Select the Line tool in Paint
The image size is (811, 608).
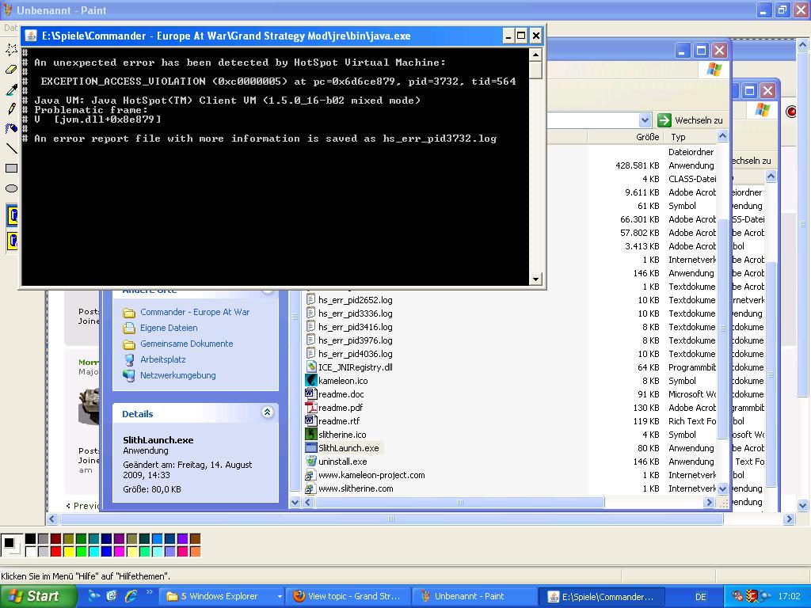11,148
